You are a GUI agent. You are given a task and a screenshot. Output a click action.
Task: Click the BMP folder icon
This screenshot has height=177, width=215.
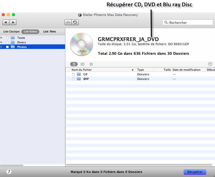pos(79,79)
